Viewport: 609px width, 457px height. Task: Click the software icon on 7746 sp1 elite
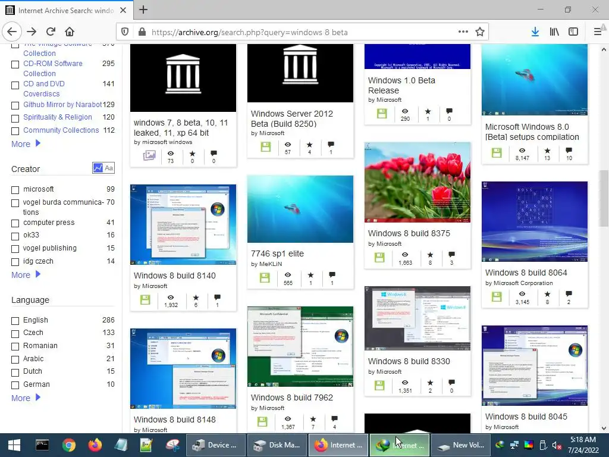pyautogui.click(x=265, y=277)
